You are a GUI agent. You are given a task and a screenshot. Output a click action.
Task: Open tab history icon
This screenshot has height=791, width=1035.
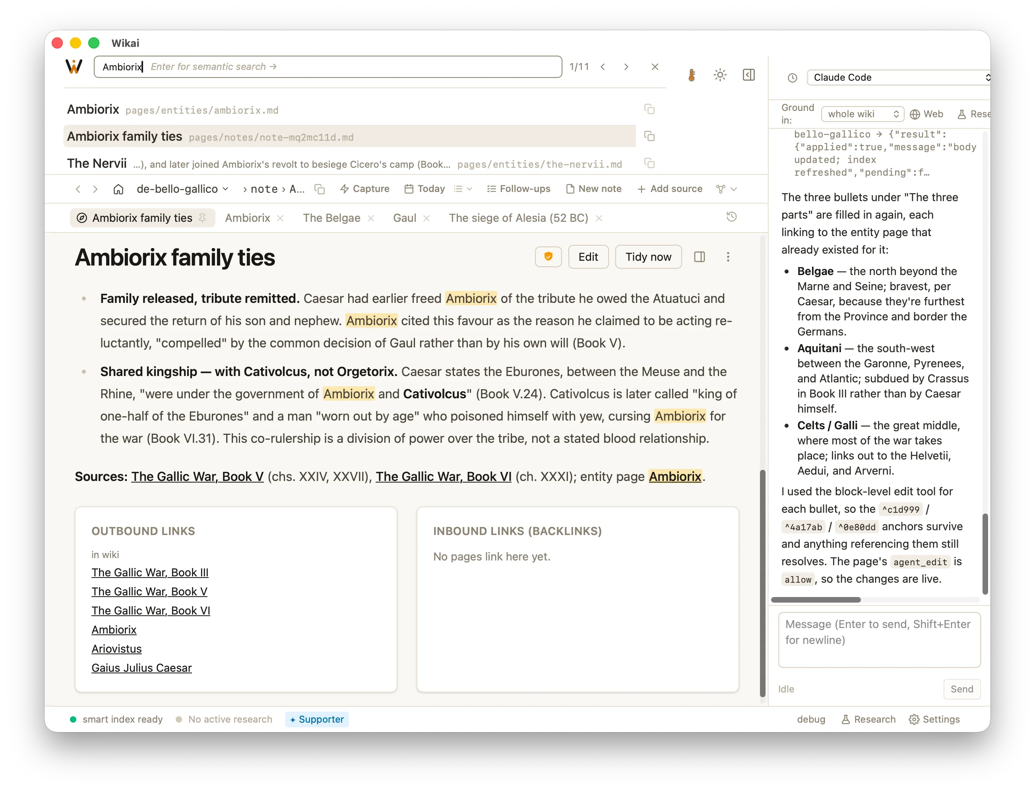point(731,217)
